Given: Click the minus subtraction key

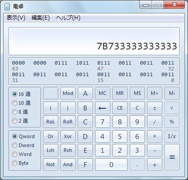Looking at the screenshot, I should (155, 150).
